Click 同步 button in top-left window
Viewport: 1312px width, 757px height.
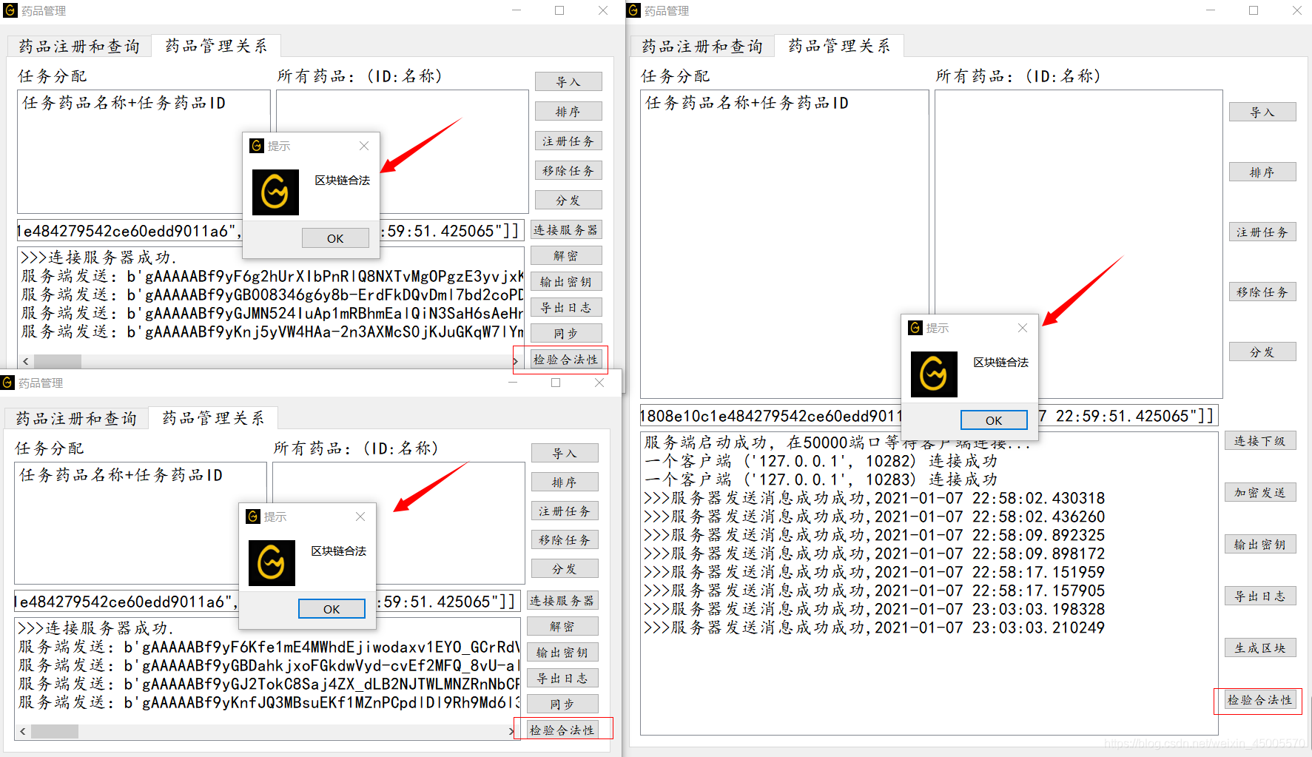click(566, 333)
